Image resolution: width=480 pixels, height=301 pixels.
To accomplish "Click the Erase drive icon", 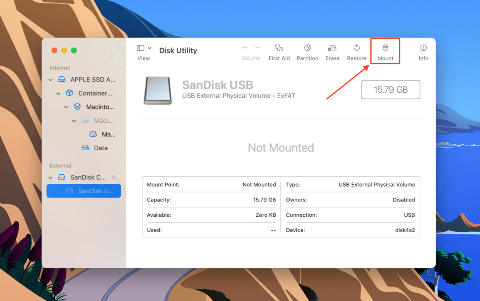I will tap(332, 48).
